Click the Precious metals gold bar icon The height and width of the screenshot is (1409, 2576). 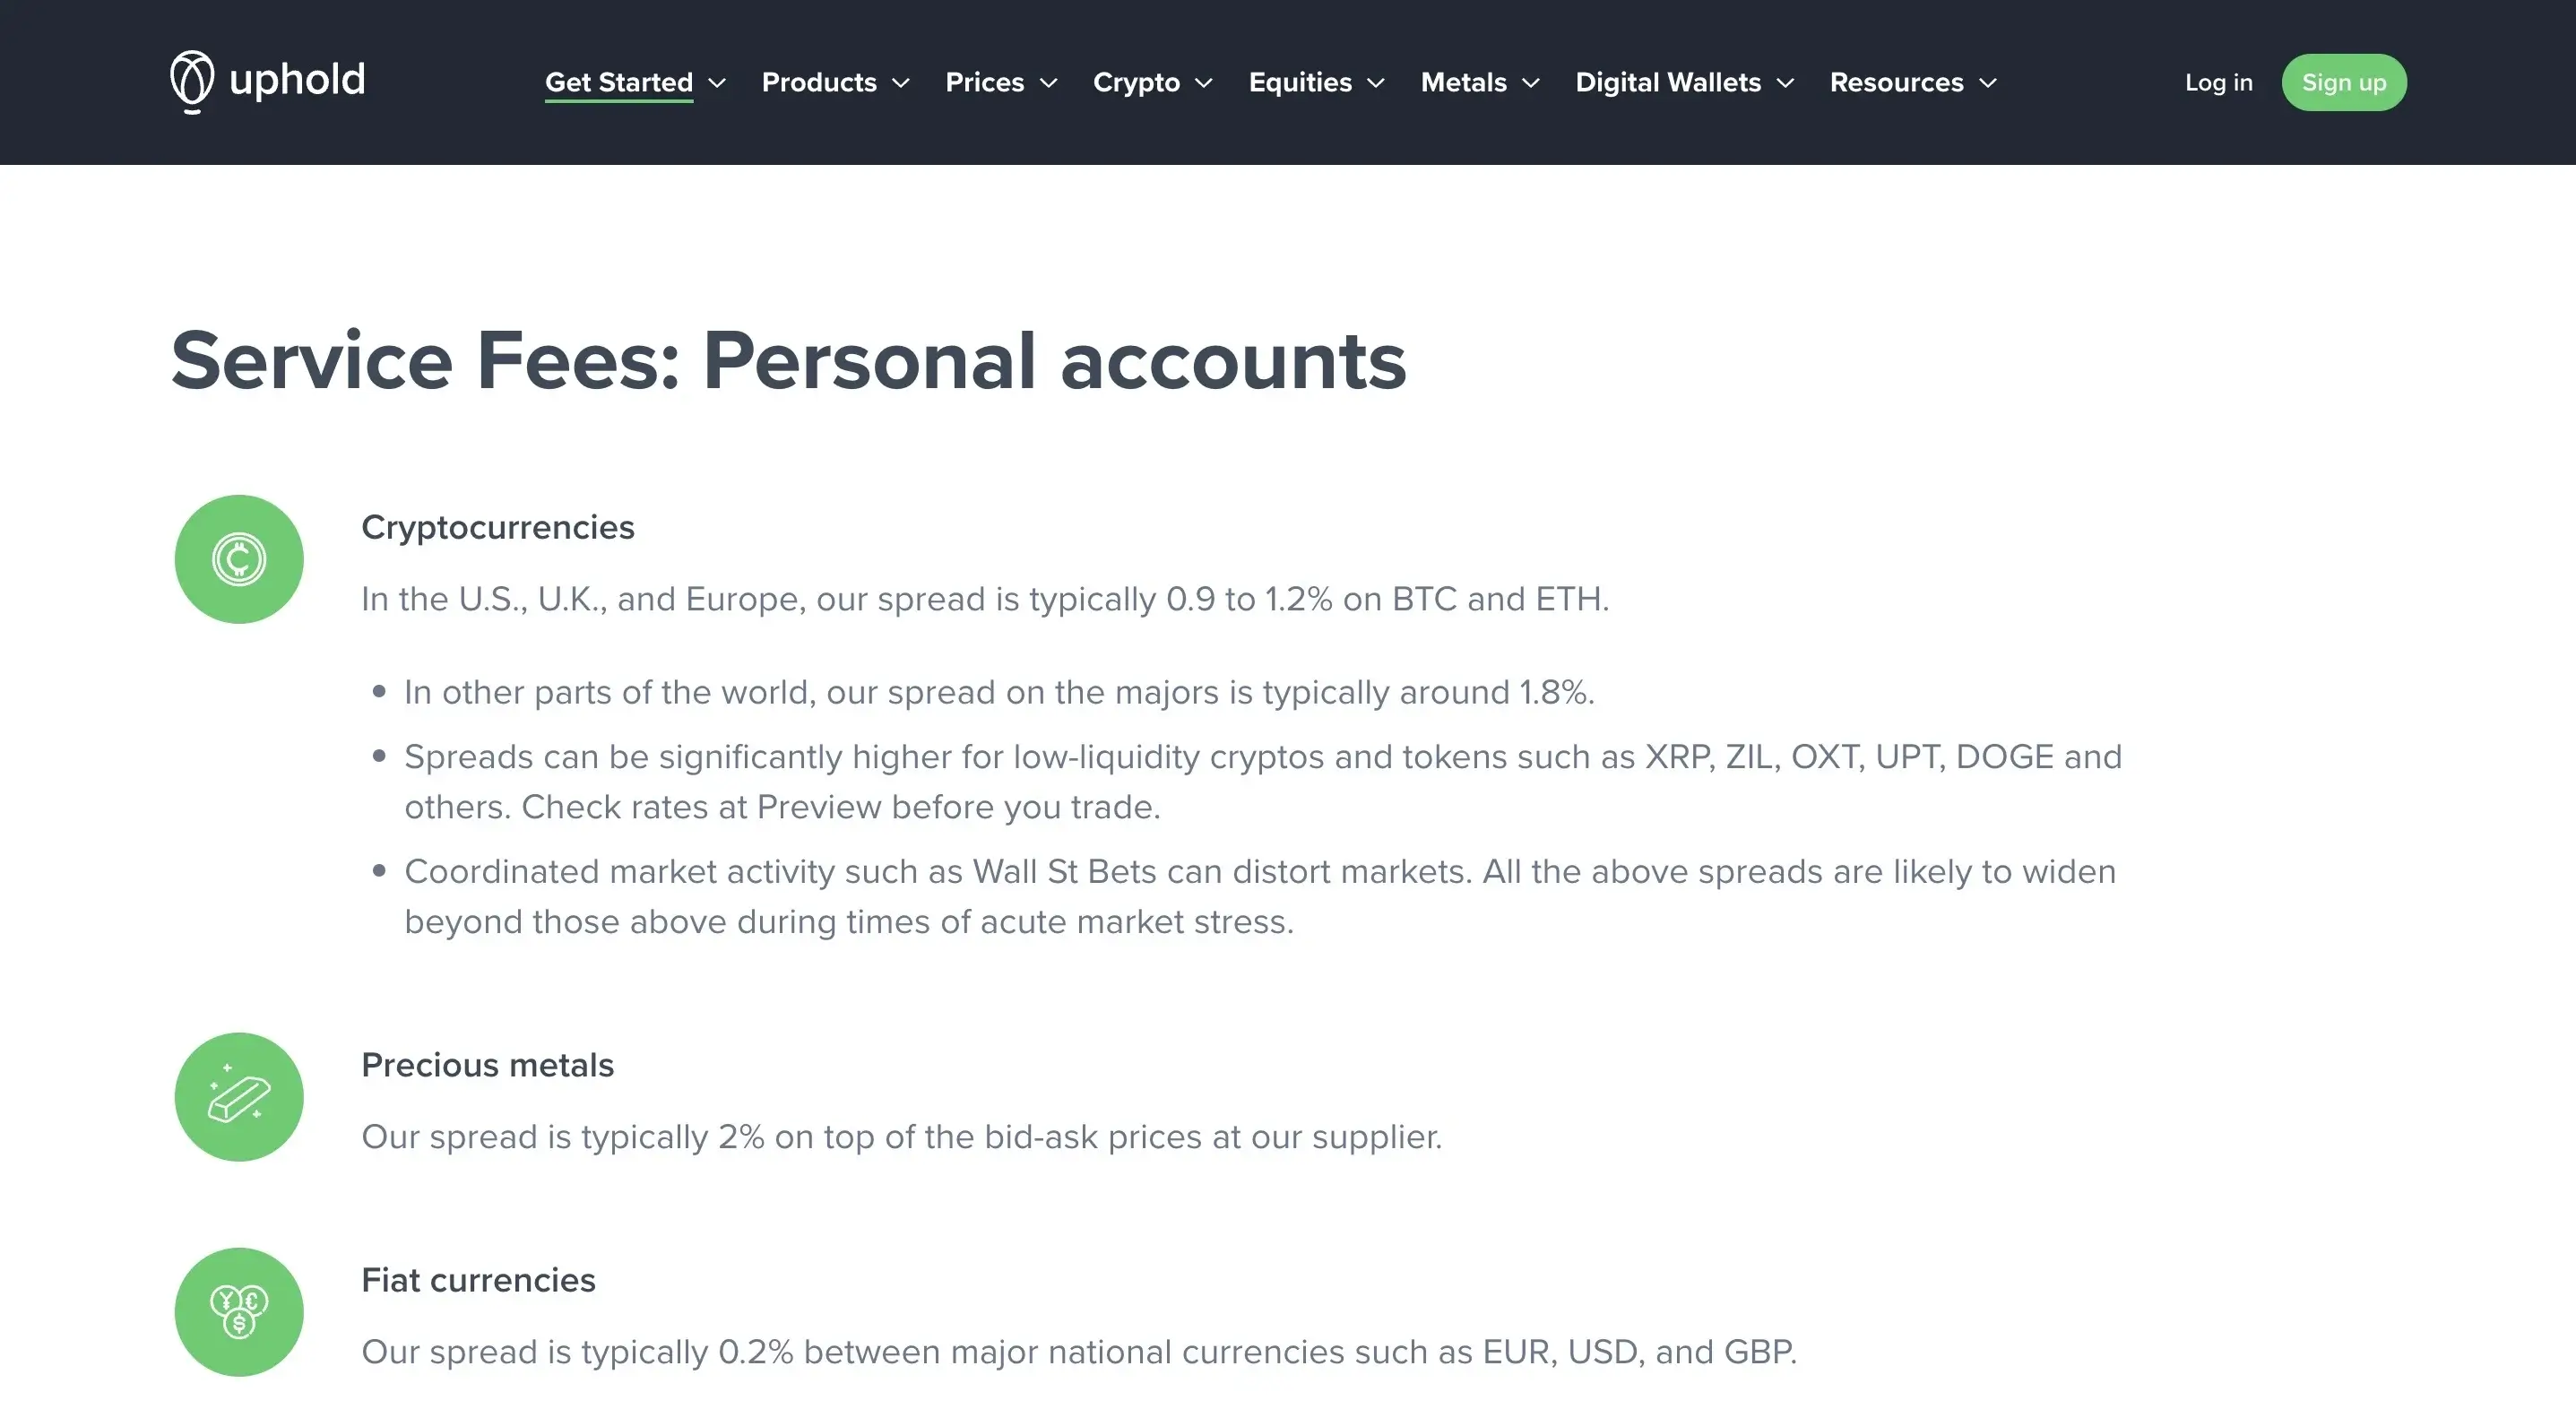(x=239, y=1097)
